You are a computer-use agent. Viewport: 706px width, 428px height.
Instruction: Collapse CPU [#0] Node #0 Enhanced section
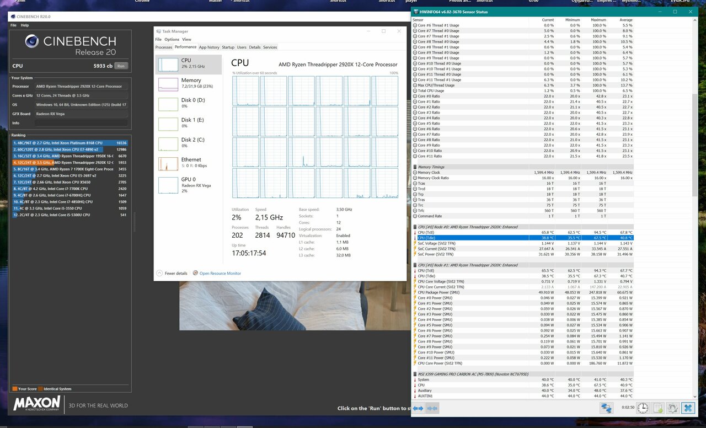[415, 227]
